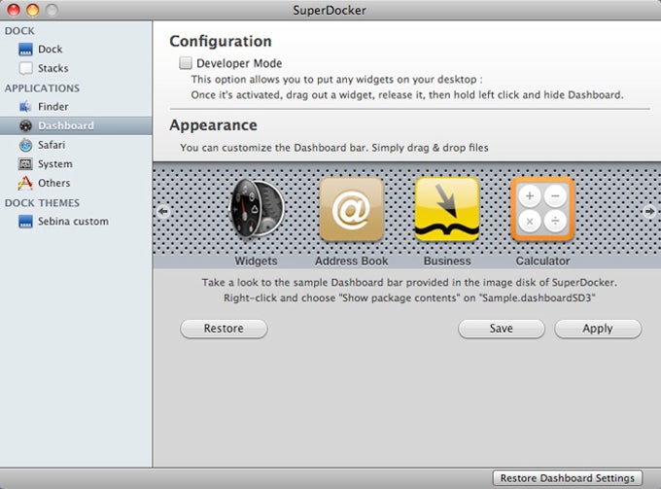Select the Business widget icon
661x489 pixels.
click(447, 209)
